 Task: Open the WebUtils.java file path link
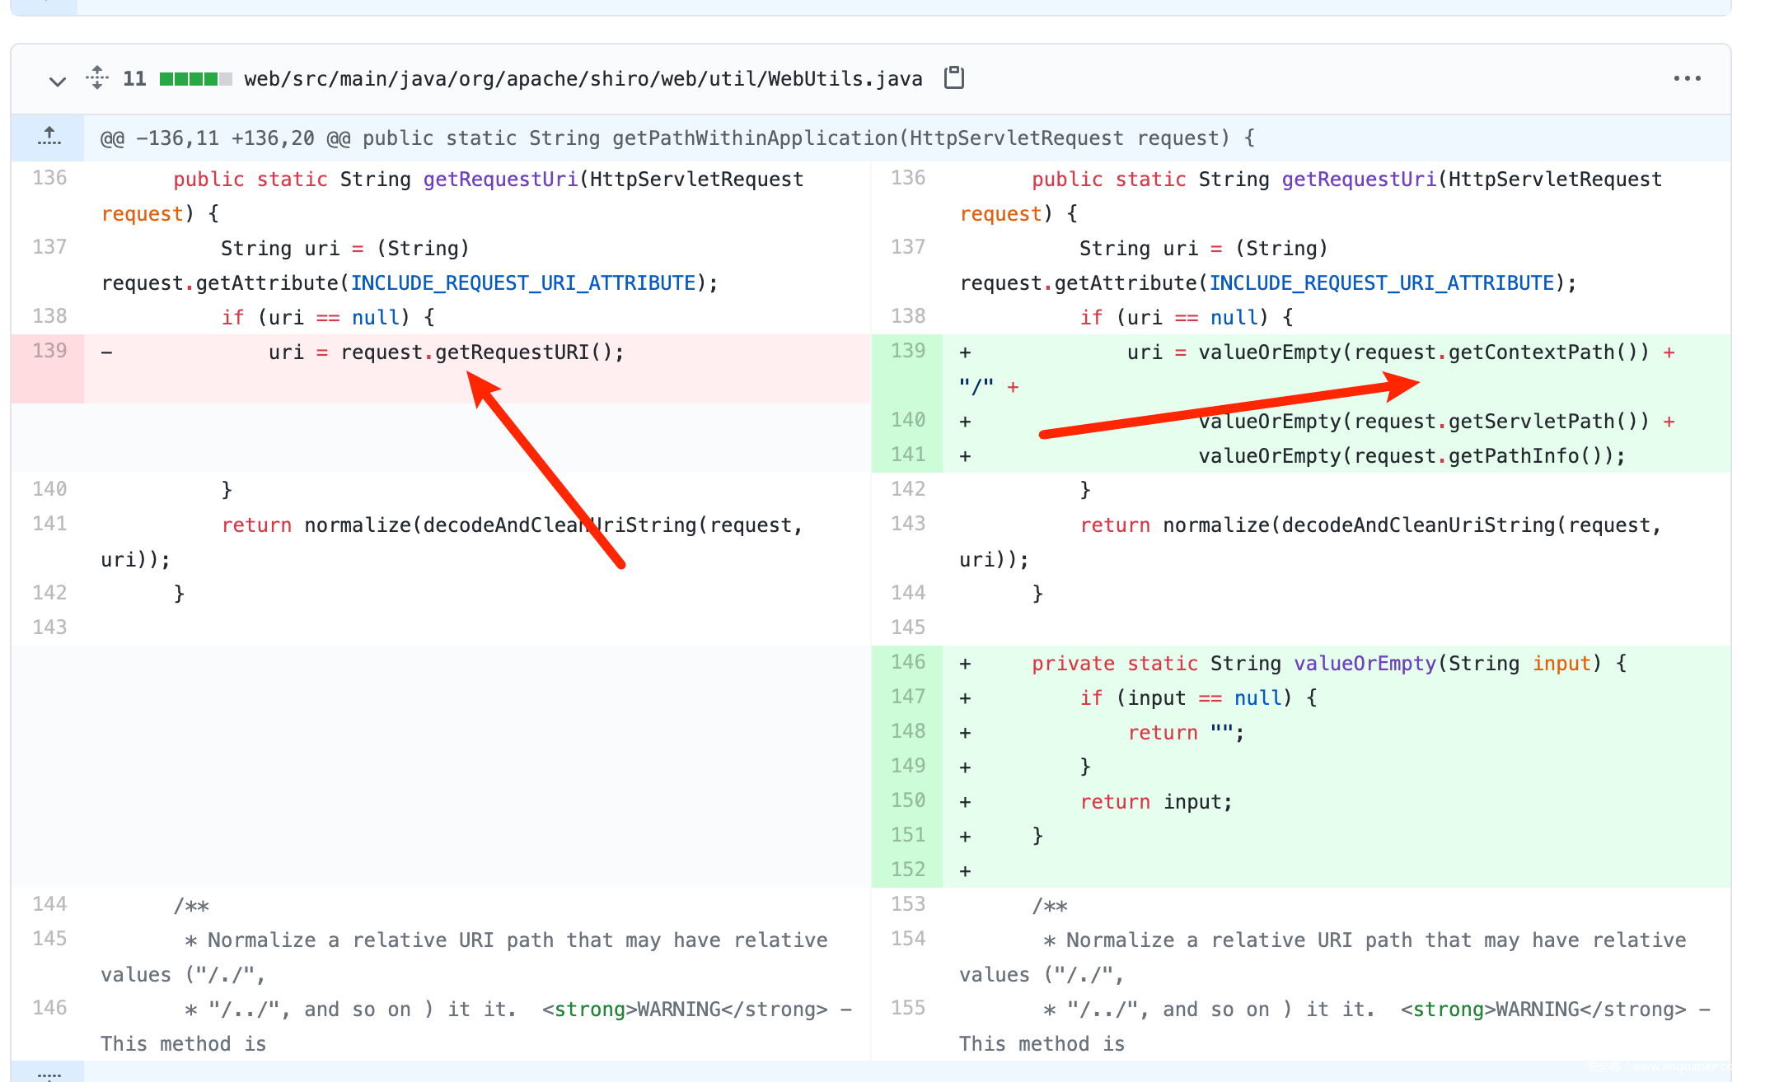(x=583, y=79)
